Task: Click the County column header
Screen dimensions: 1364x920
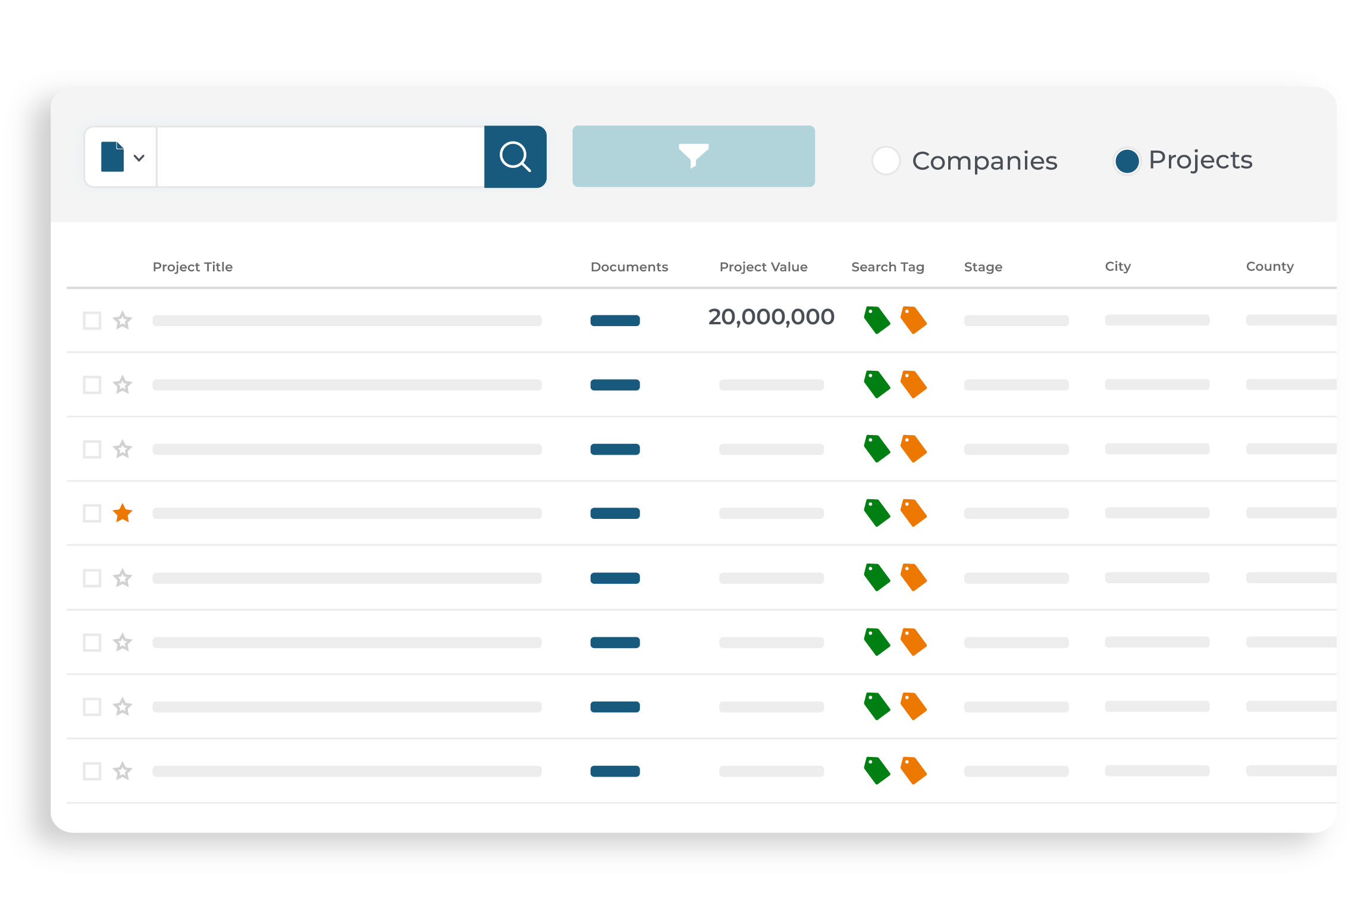Action: [x=1270, y=267]
